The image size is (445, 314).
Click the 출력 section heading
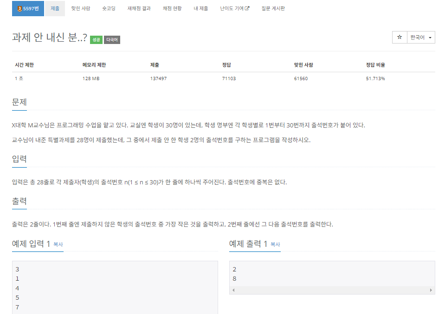coord(19,201)
